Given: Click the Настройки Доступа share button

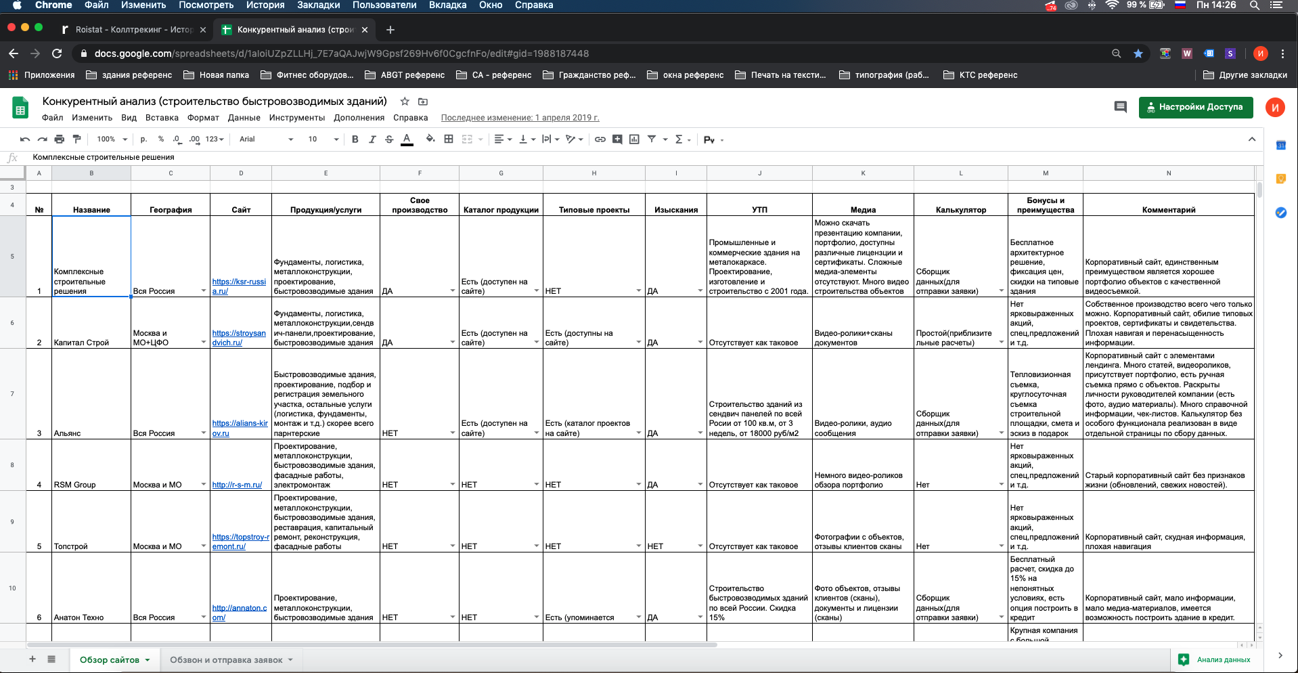Looking at the screenshot, I should 1196,107.
